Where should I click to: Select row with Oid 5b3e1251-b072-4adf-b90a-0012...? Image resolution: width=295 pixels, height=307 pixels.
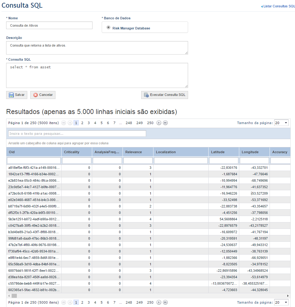click(x=148, y=219)
